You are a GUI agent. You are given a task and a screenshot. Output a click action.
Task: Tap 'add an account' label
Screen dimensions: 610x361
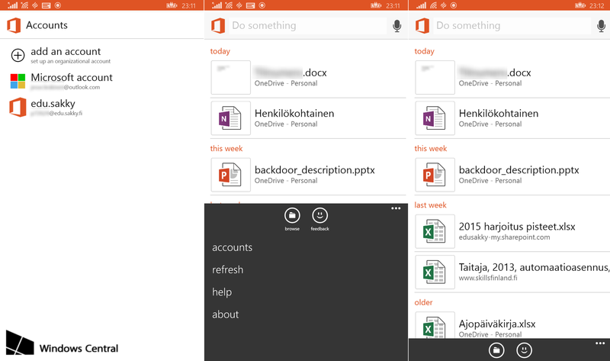coord(66,51)
